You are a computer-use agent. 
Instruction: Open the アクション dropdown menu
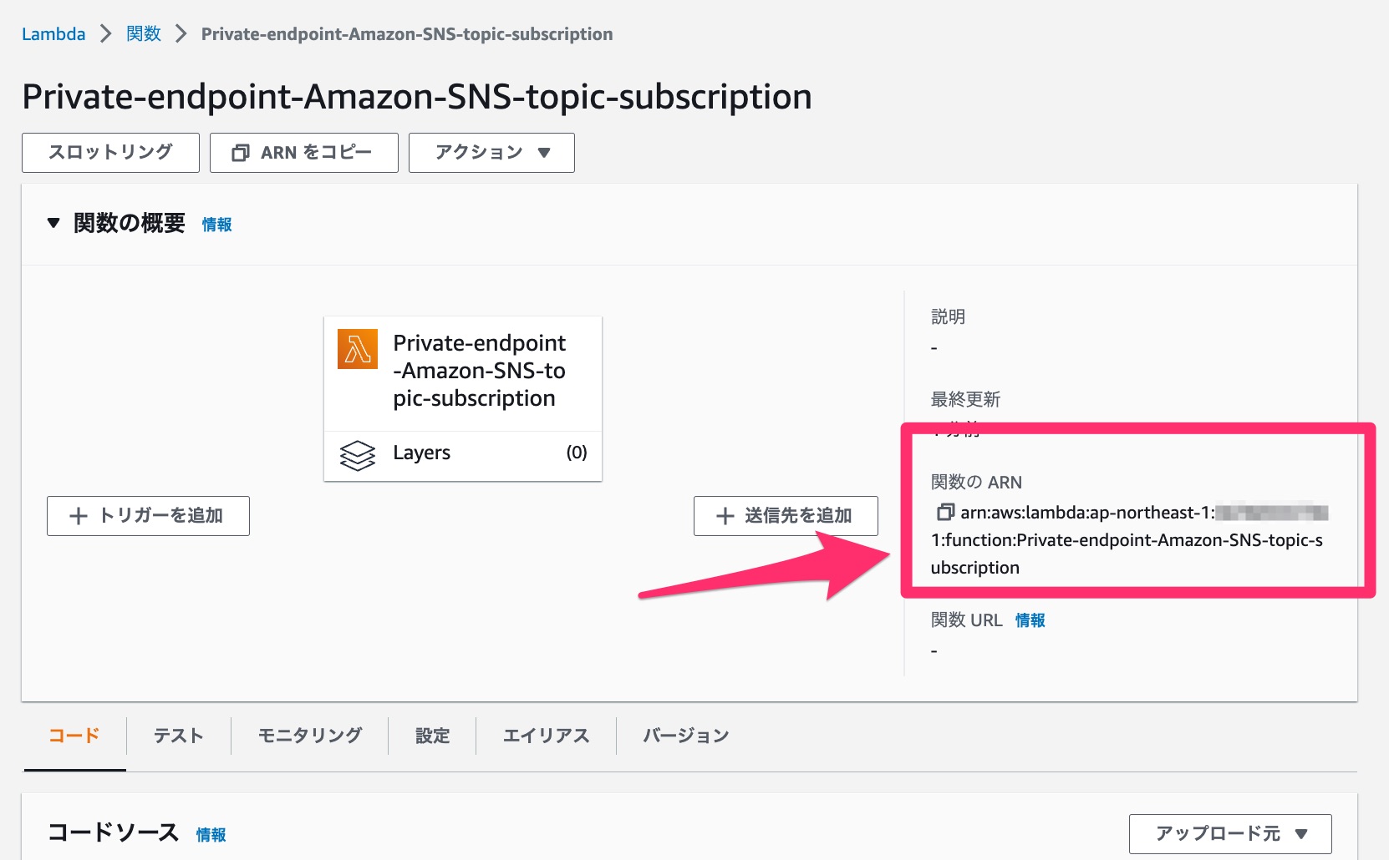pos(491,152)
